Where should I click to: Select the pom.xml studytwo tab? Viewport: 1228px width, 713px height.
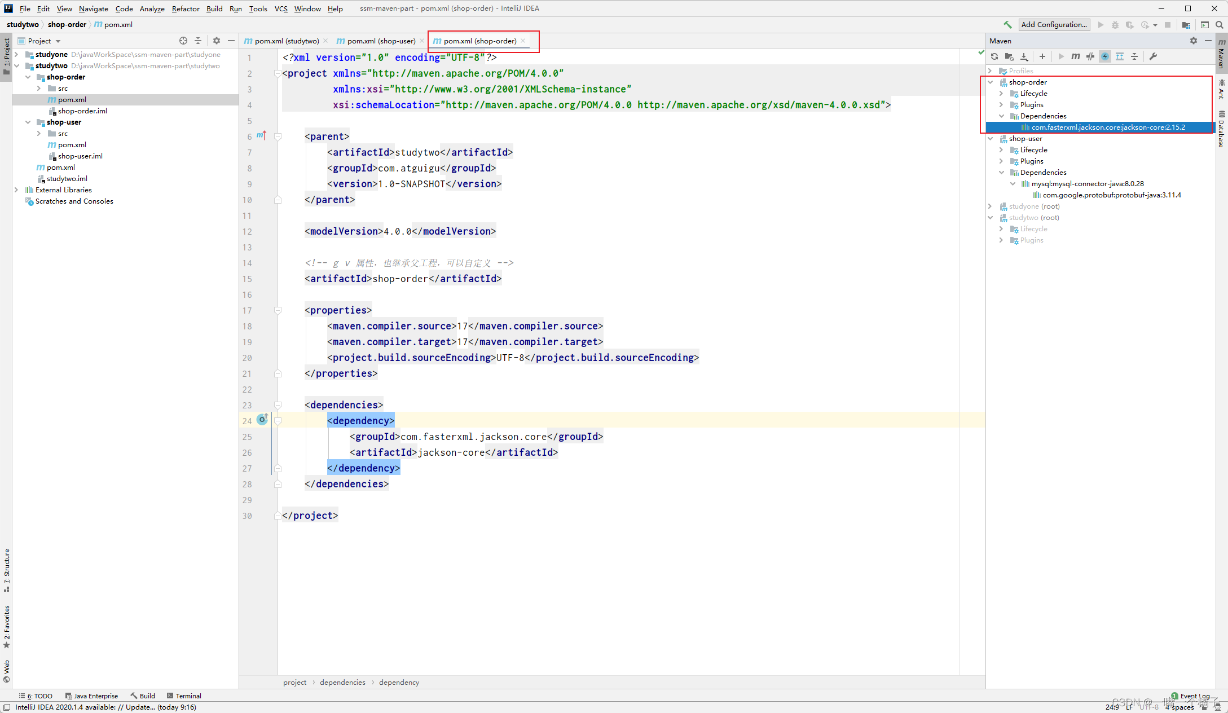pyautogui.click(x=285, y=40)
